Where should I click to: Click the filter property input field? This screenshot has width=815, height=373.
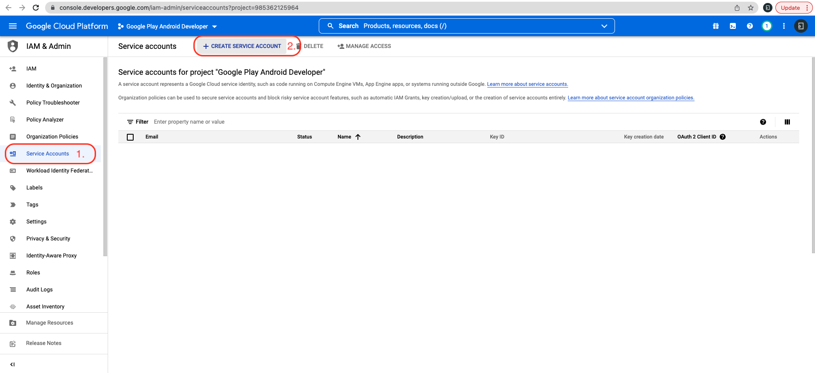pyautogui.click(x=453, y=122)
